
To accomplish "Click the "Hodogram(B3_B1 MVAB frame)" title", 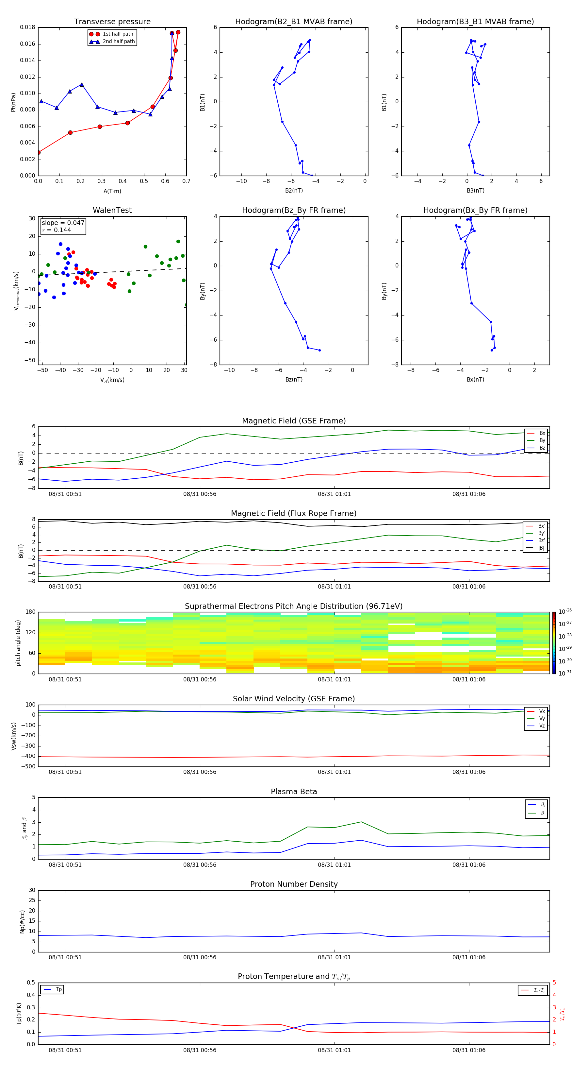I will coord(475,22).
